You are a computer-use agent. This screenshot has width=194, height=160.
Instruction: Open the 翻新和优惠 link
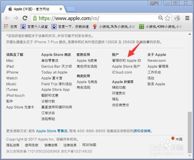pyautogui.click(x=50, y=95)
